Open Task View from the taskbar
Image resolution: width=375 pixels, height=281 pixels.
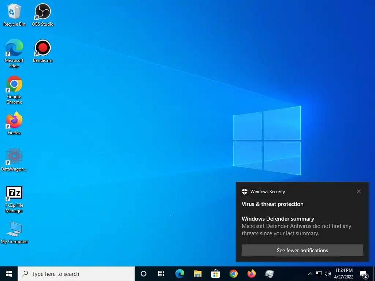[161, 274]
